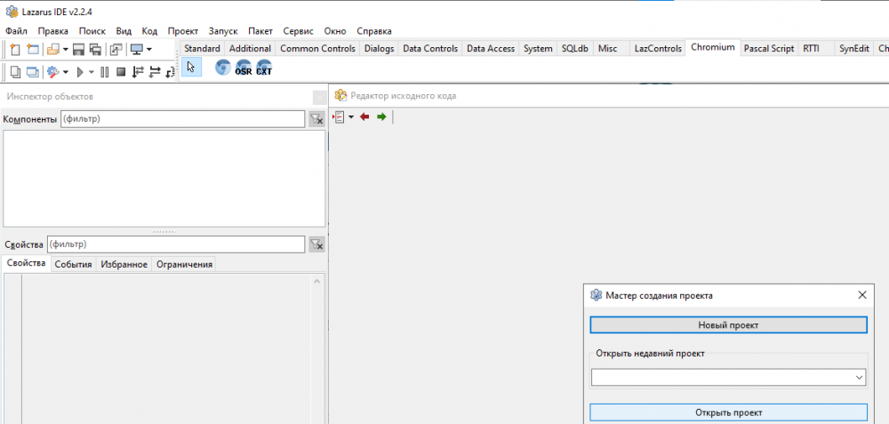
Task: Open the Справка menu
Action: (374, 31)
